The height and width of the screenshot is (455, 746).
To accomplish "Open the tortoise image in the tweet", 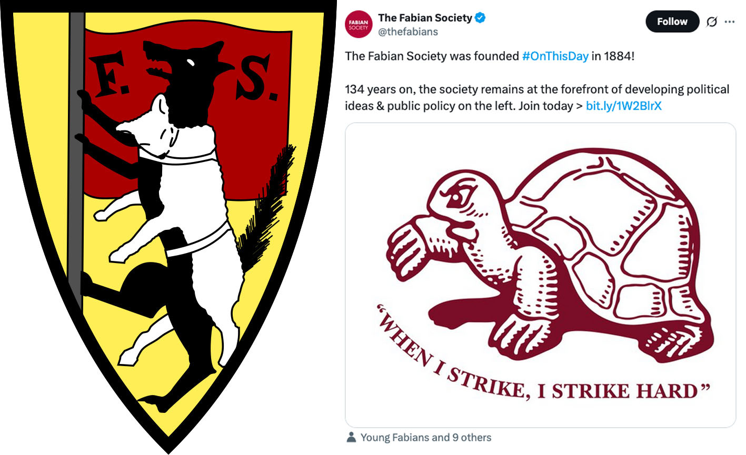I will tap(540, 275).
